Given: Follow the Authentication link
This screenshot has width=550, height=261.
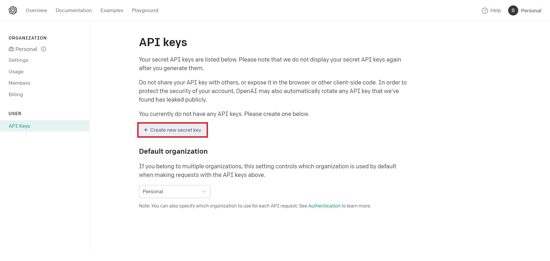Looking at the screenshot, I should click(324, 206).
